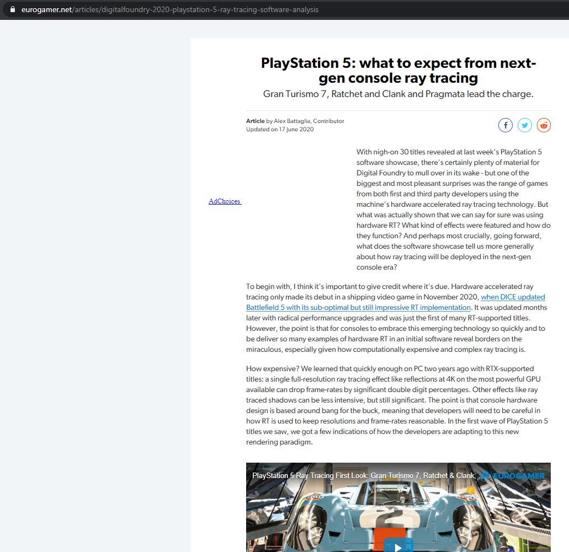
Task: Share article on Twitter
Action: pos(524,125)
